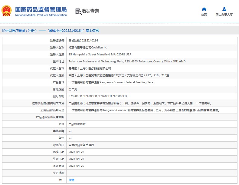
Task: Click the Kangaroo Connect Enteral Feeding Sets name
Action: [x=111, y=82]
